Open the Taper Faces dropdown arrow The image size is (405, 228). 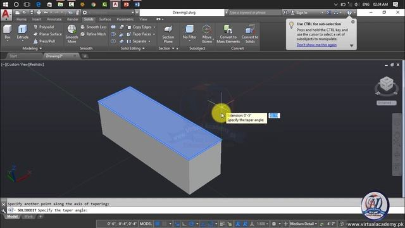point(154,34)
